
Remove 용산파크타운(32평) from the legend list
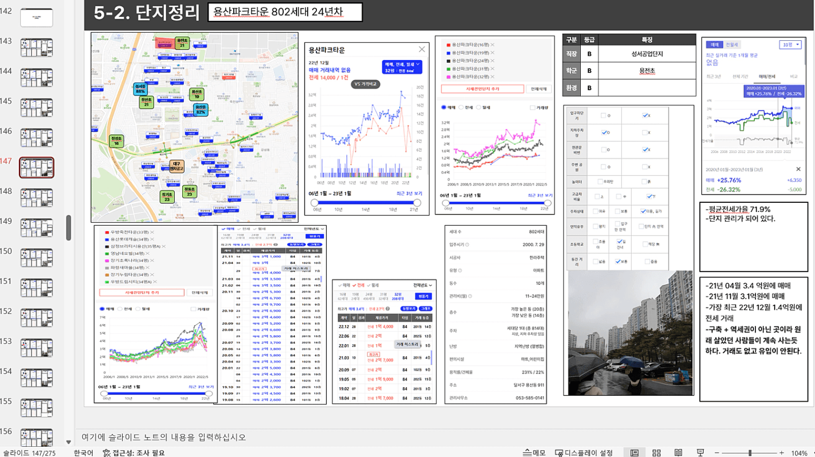point(492,77)
